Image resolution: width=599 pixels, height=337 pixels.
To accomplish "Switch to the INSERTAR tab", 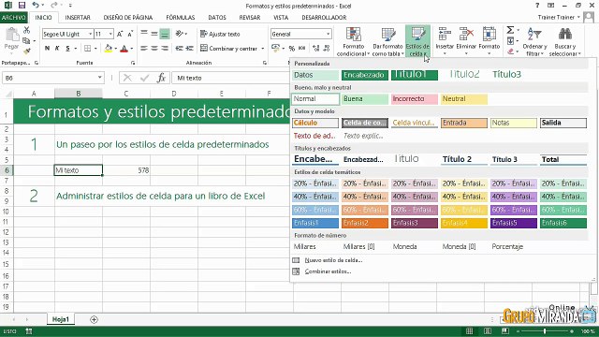I will click(x=78, y=17).
